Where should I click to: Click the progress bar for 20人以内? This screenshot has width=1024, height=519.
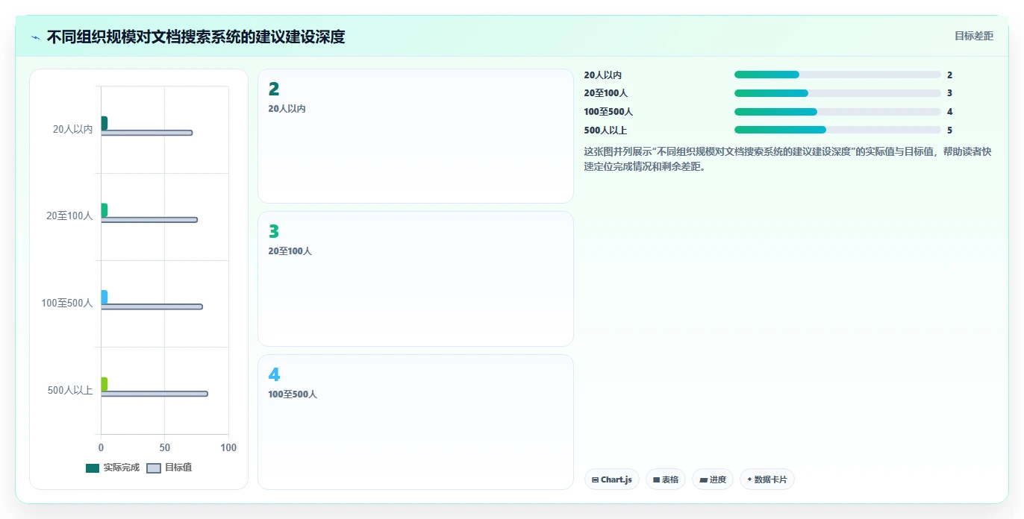tap(837, 75)
